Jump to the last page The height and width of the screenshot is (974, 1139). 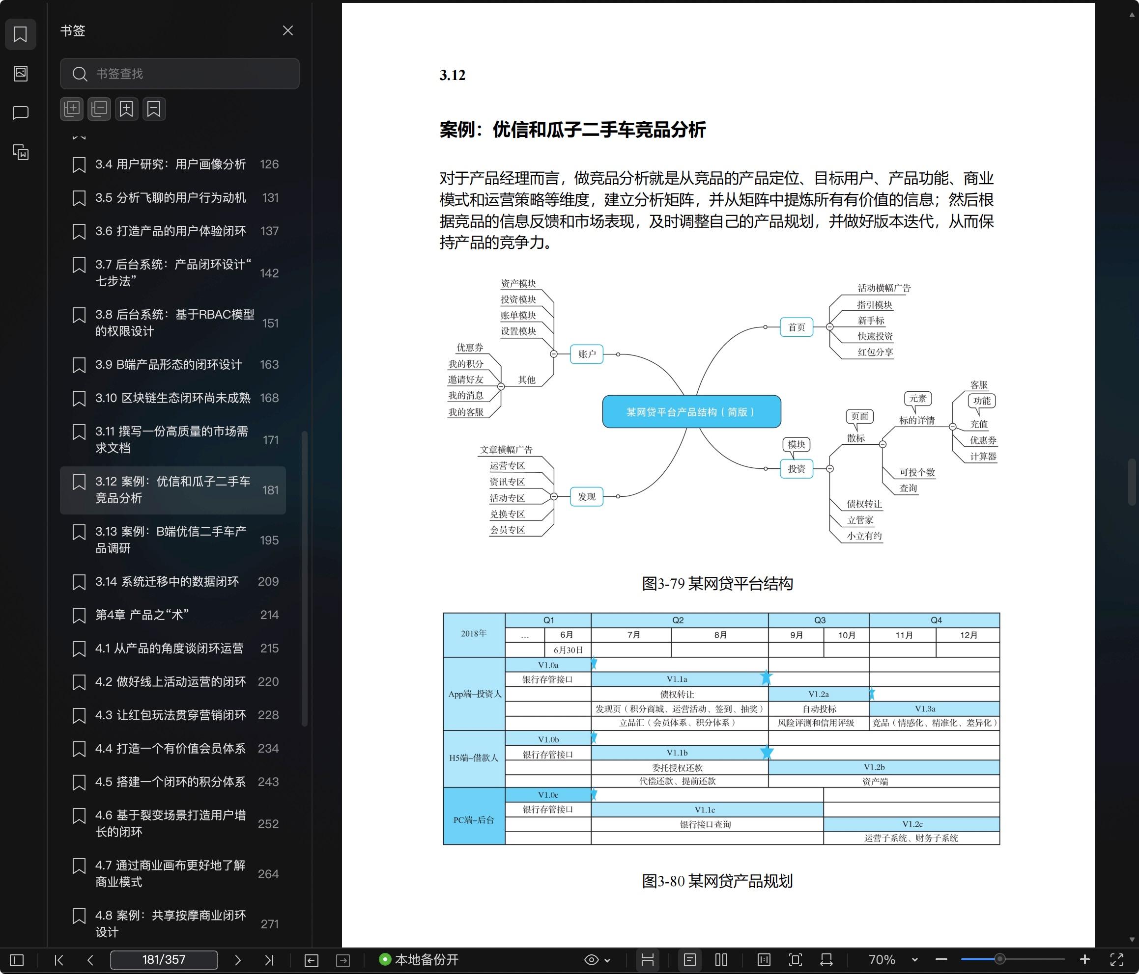[x=269, y=960]
